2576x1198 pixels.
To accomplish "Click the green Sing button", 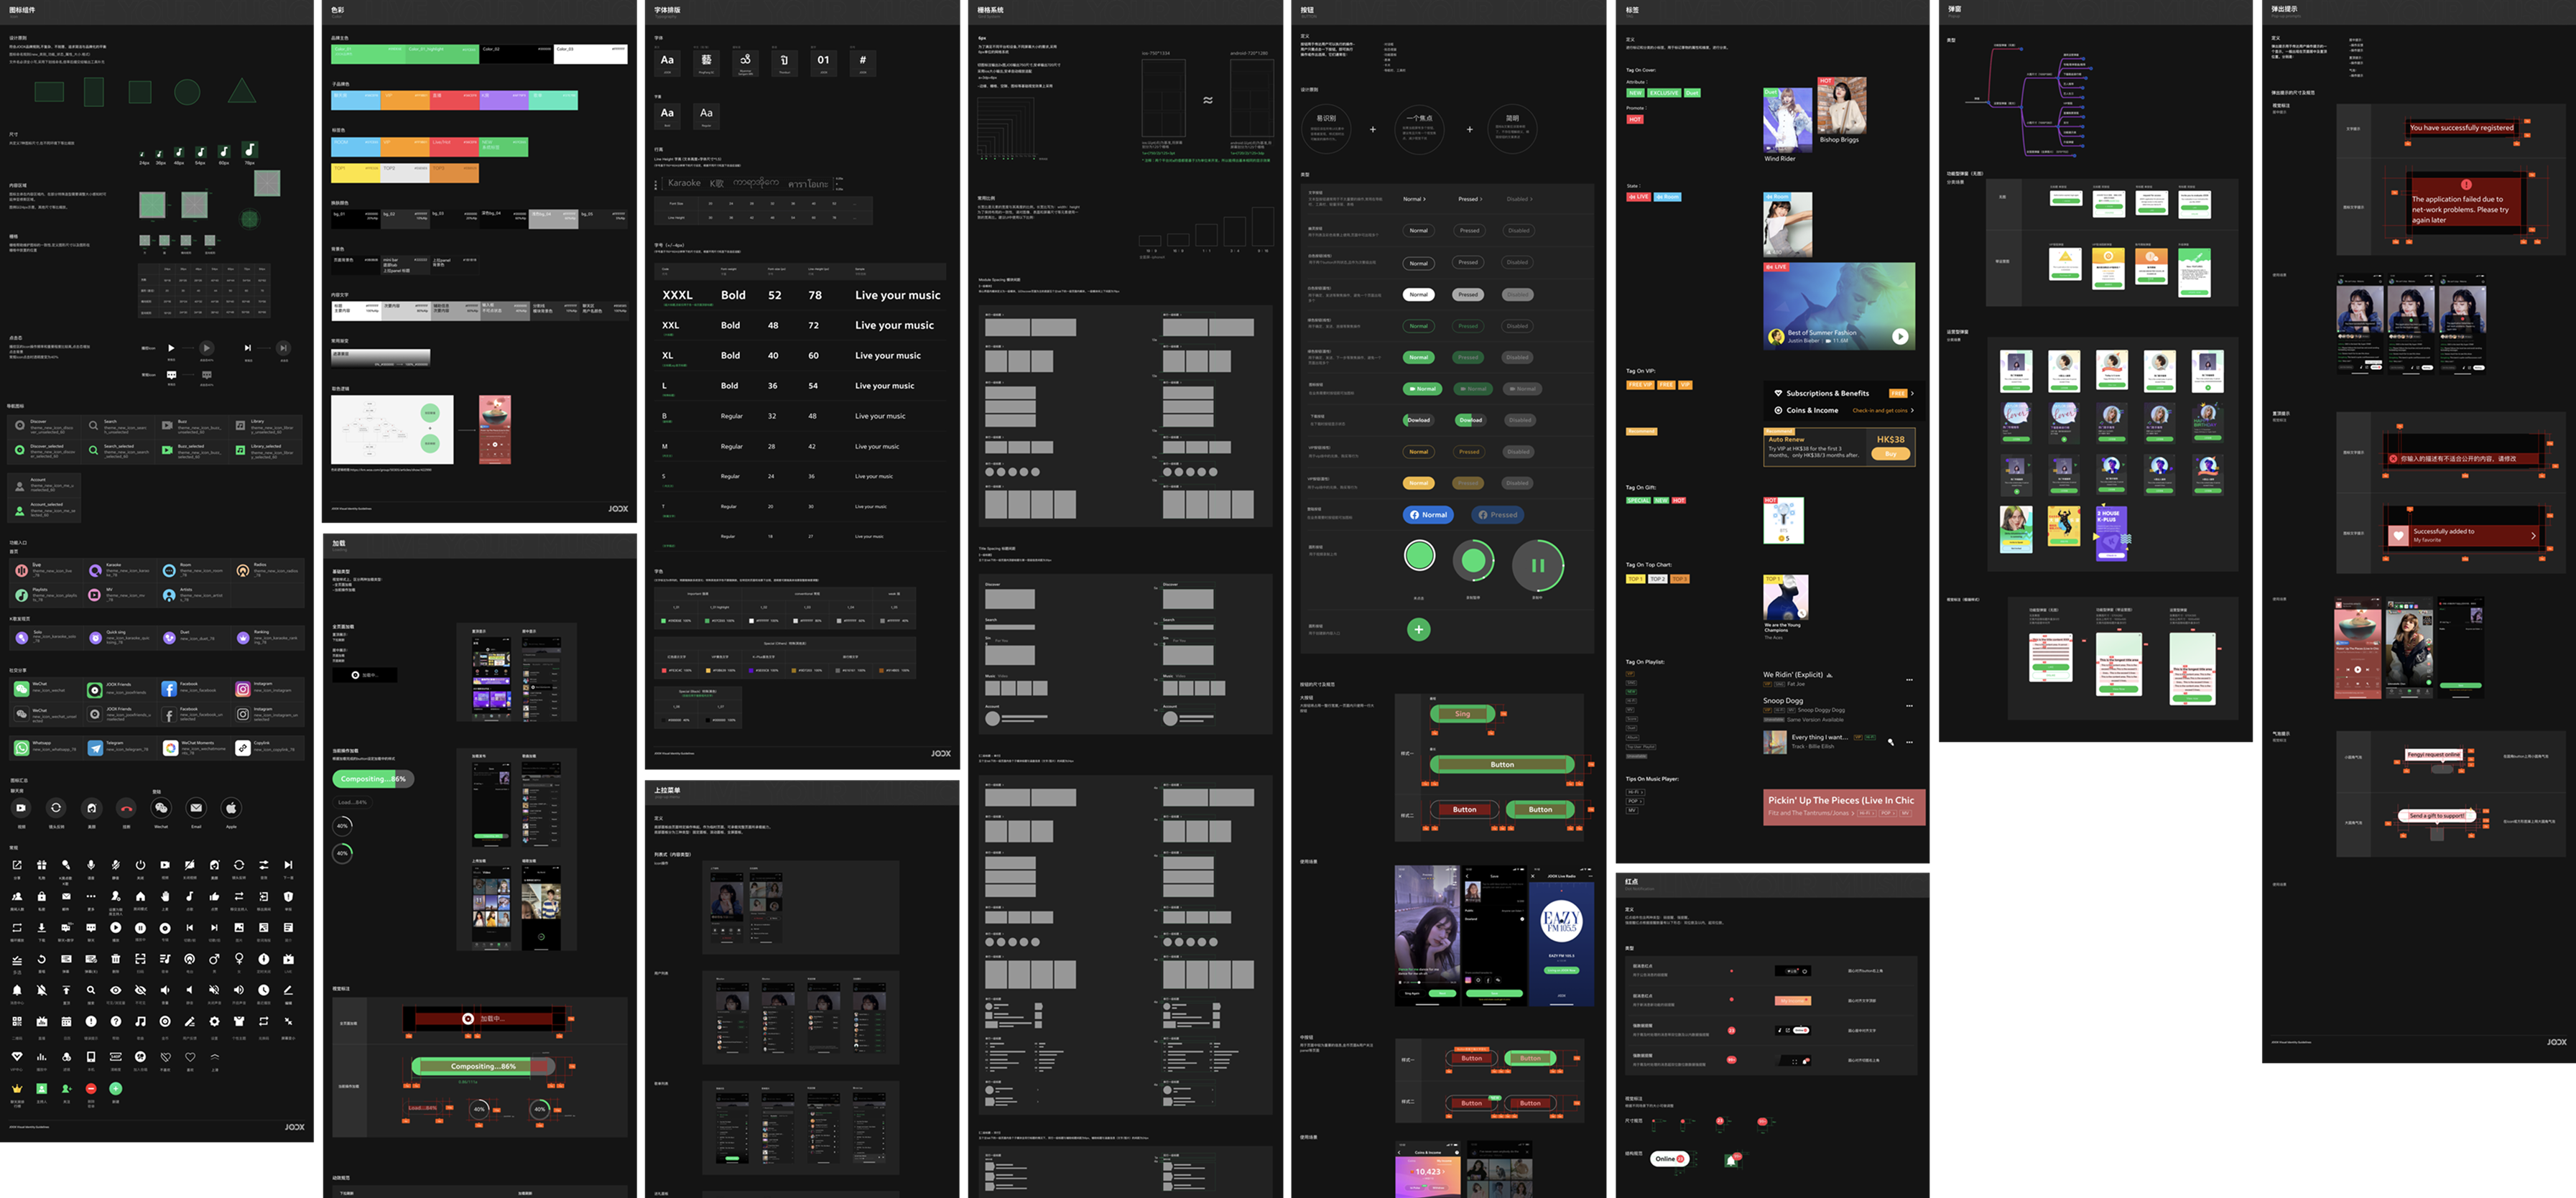I will point(1463,714).
